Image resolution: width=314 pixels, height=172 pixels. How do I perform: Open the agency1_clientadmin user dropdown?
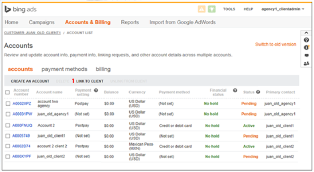(x=282, y=9)
